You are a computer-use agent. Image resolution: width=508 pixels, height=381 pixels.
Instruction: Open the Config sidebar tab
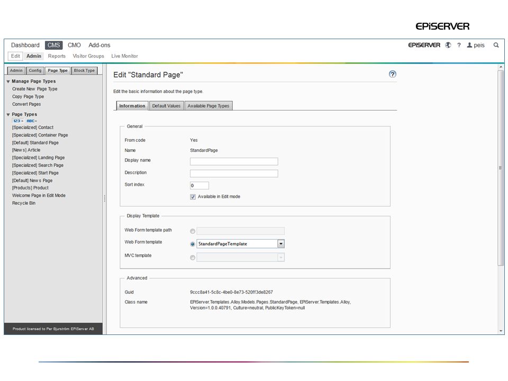pos(35,70)
